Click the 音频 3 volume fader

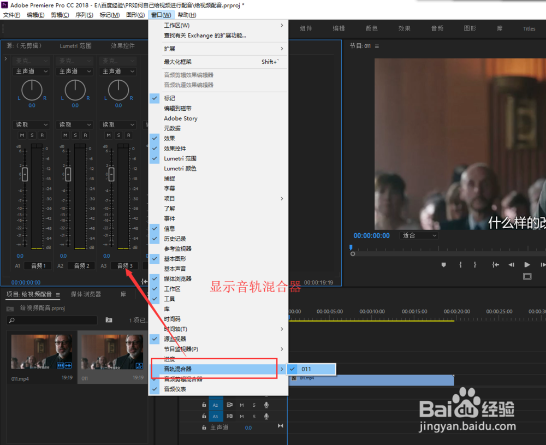click(111, 174)
